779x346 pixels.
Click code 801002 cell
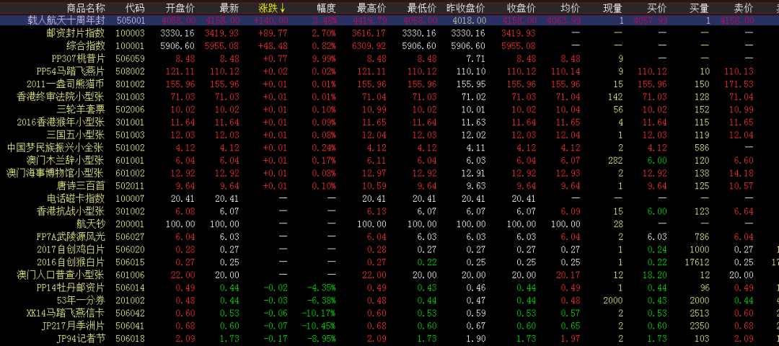pyautogui.click(x=130, y=84)
